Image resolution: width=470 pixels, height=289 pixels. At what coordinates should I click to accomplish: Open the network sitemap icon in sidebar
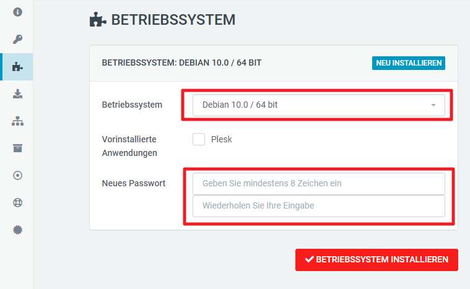(17, 121)
